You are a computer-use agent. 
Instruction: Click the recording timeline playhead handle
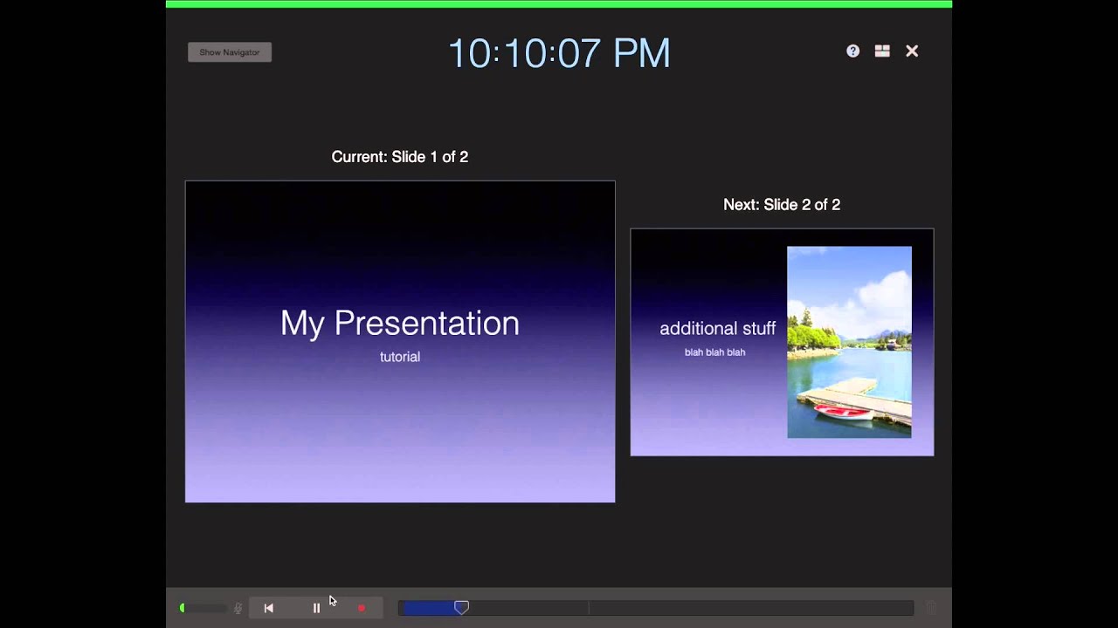(x=461, y=607)
